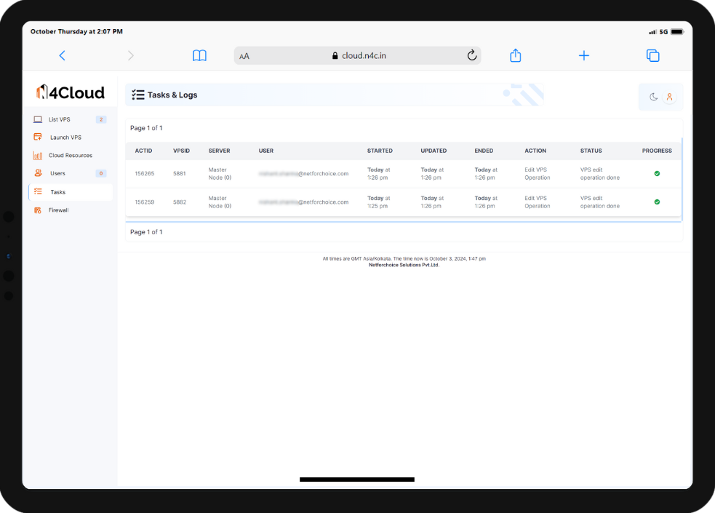The width and height of the screenshot is (715, 513).
Task: Tap the page reload icon
Action: [471, 56]
